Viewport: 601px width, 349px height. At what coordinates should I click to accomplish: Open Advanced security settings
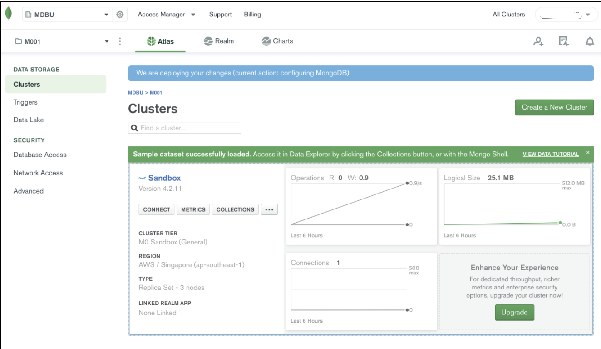click(29, 191)
